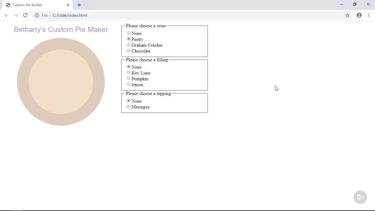Reload the page
This screenshot has width=375, height=211.
tap(25, 15)
